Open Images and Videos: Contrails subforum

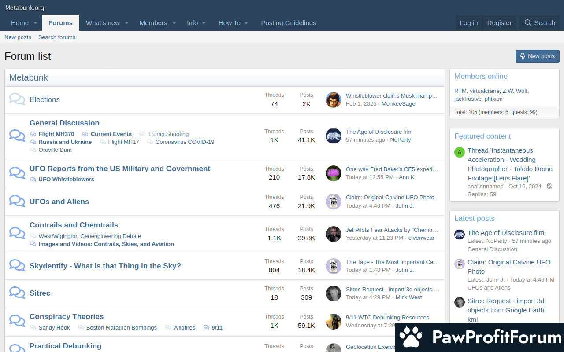pyautogui.click(x=106, y=244)
